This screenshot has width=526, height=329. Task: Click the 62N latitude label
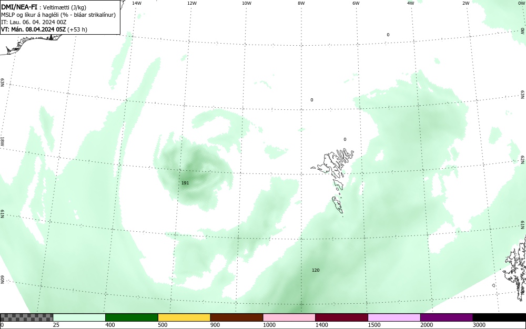click(523, 160)
